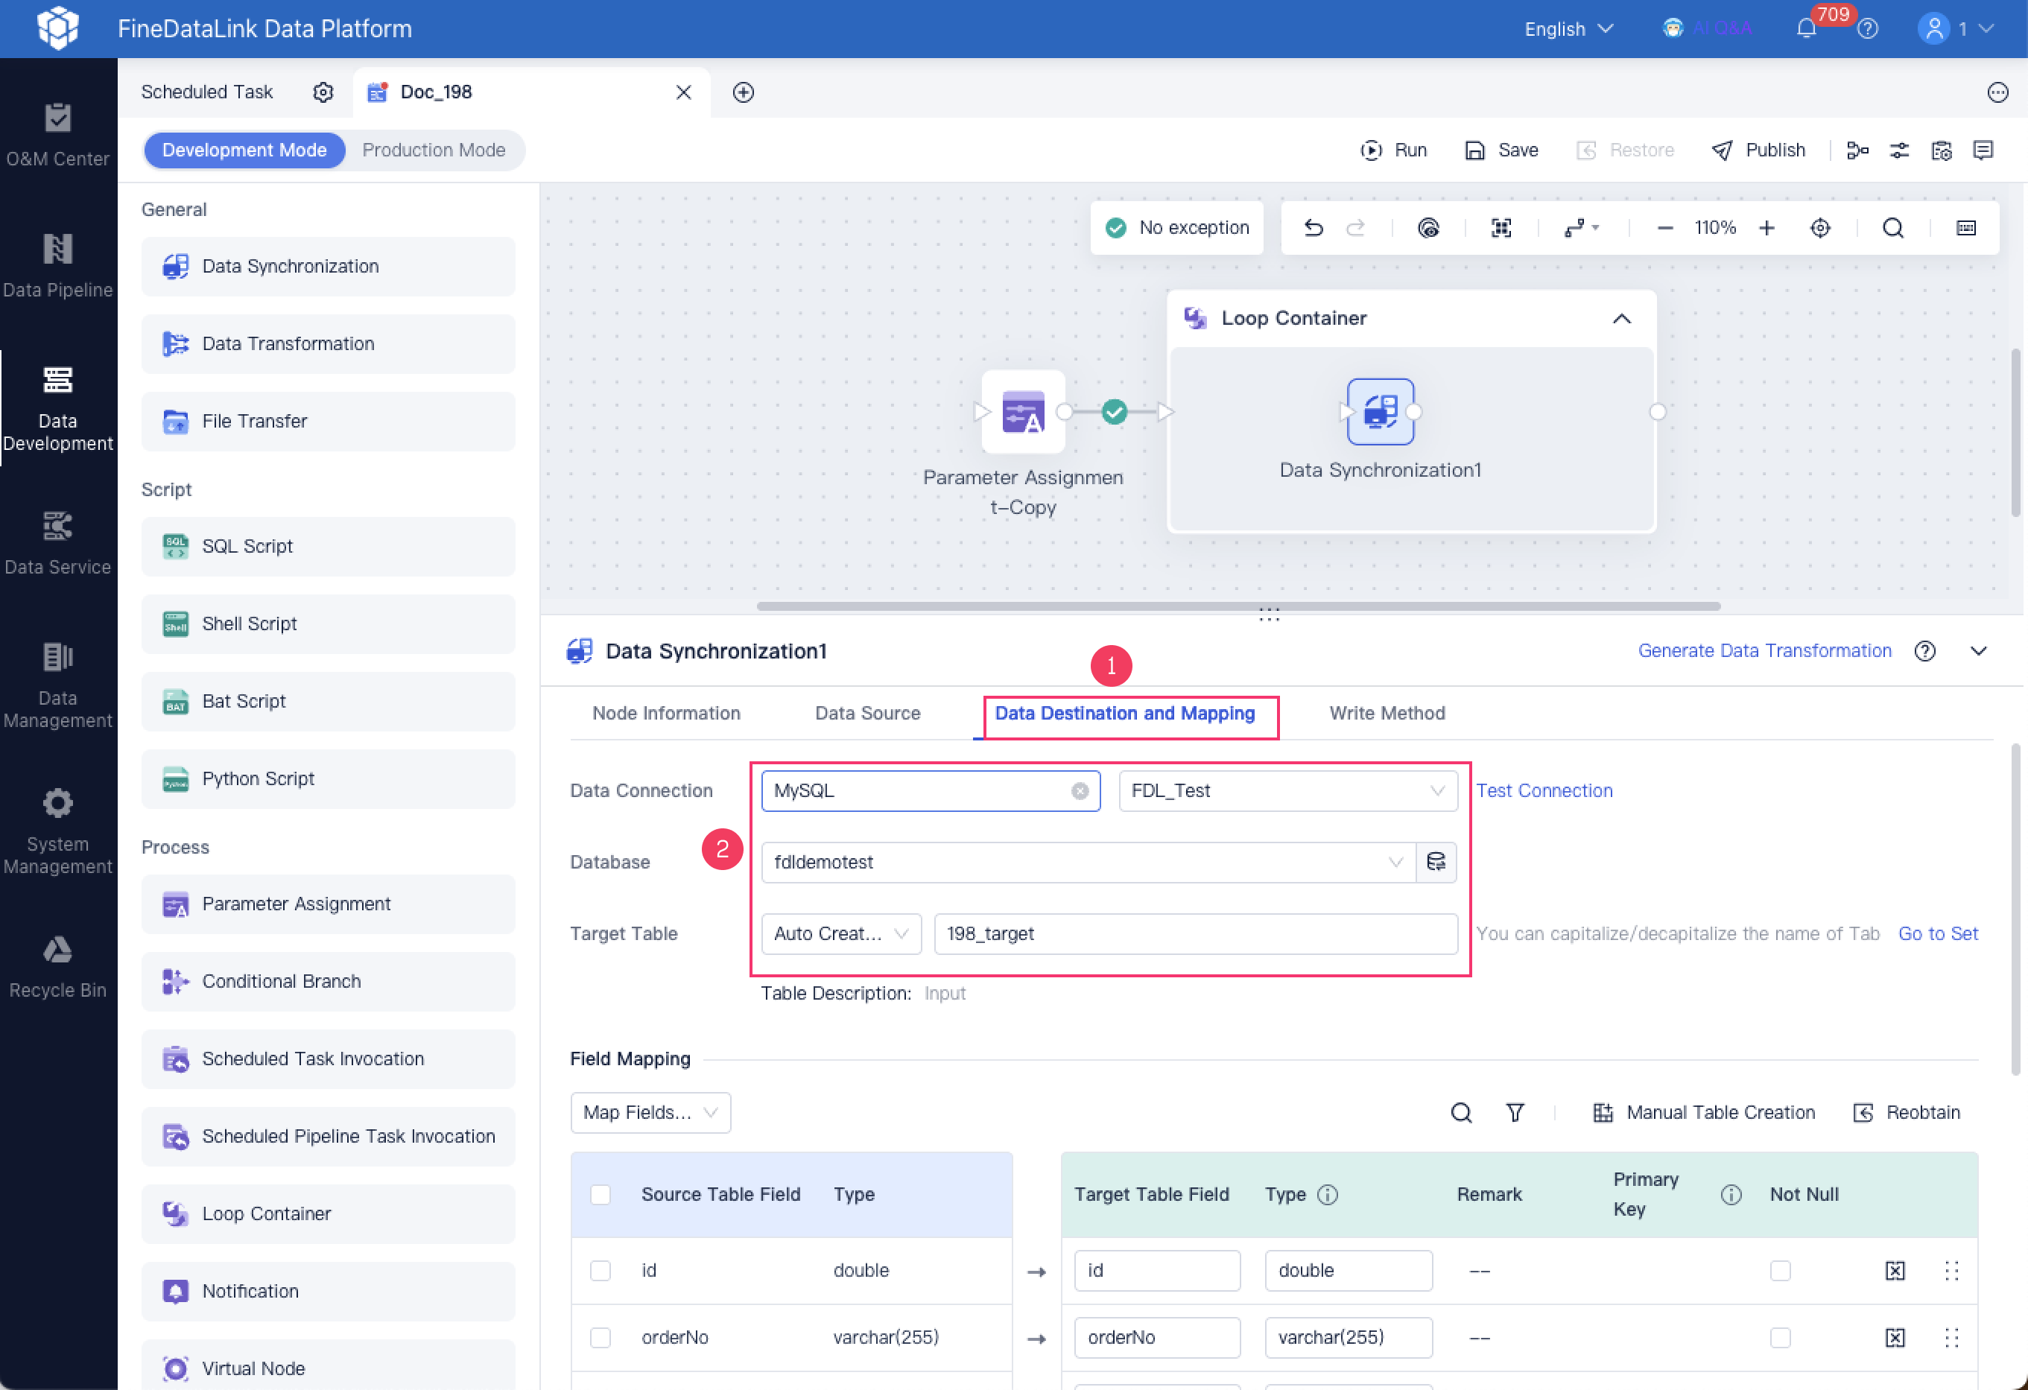Open the notifications bell icon
The image size is (2028, 1390).
(1807, 29)
